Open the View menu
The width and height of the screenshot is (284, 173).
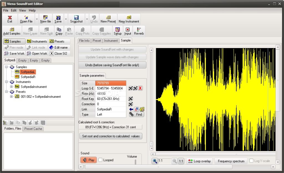pyautogui.click(x=22, y=10)
